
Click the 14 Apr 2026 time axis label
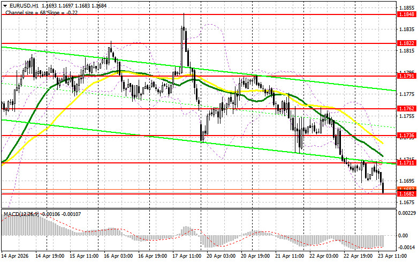[15, 256]
